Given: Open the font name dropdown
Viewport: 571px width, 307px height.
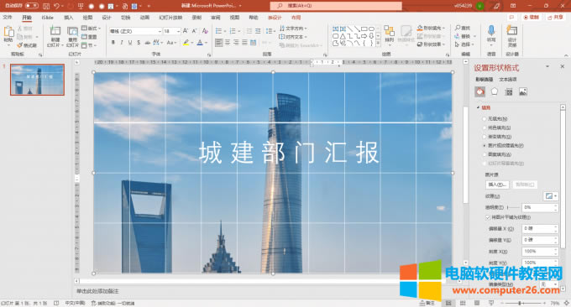Looking at the screenshot, I should click(135, 31).
